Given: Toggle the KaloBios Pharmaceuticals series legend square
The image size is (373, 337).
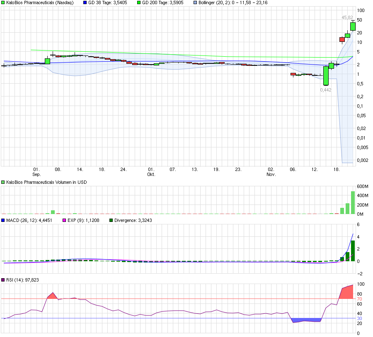Looking at the screenshot, I should coord(3,2).
